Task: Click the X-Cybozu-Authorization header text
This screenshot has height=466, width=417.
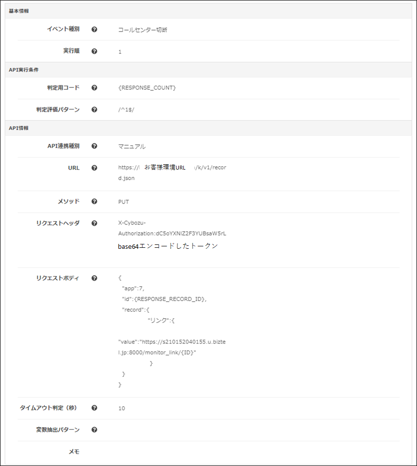Action: 172,228
